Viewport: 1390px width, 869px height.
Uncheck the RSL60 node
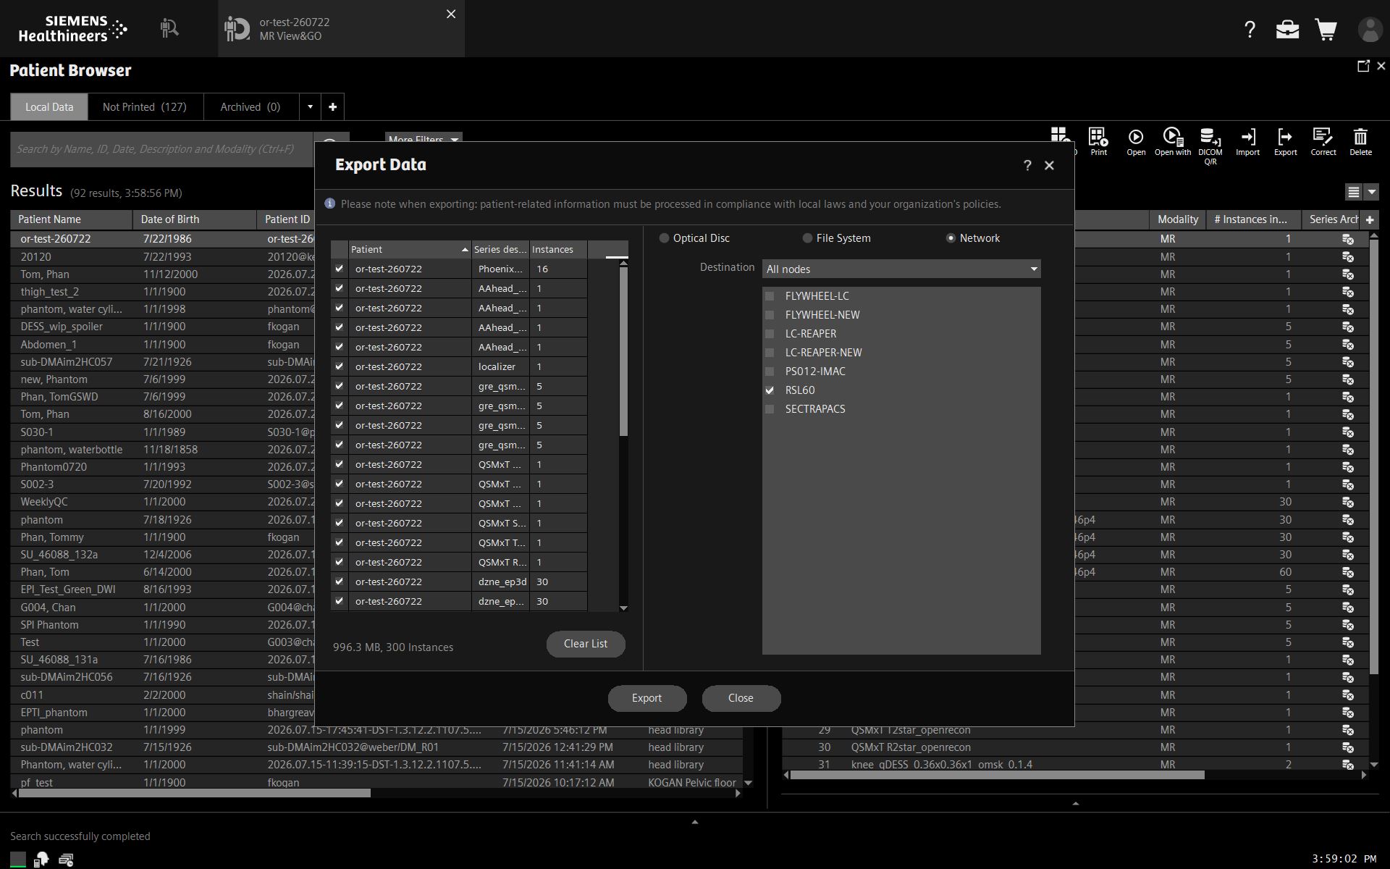tap(770, 390)
